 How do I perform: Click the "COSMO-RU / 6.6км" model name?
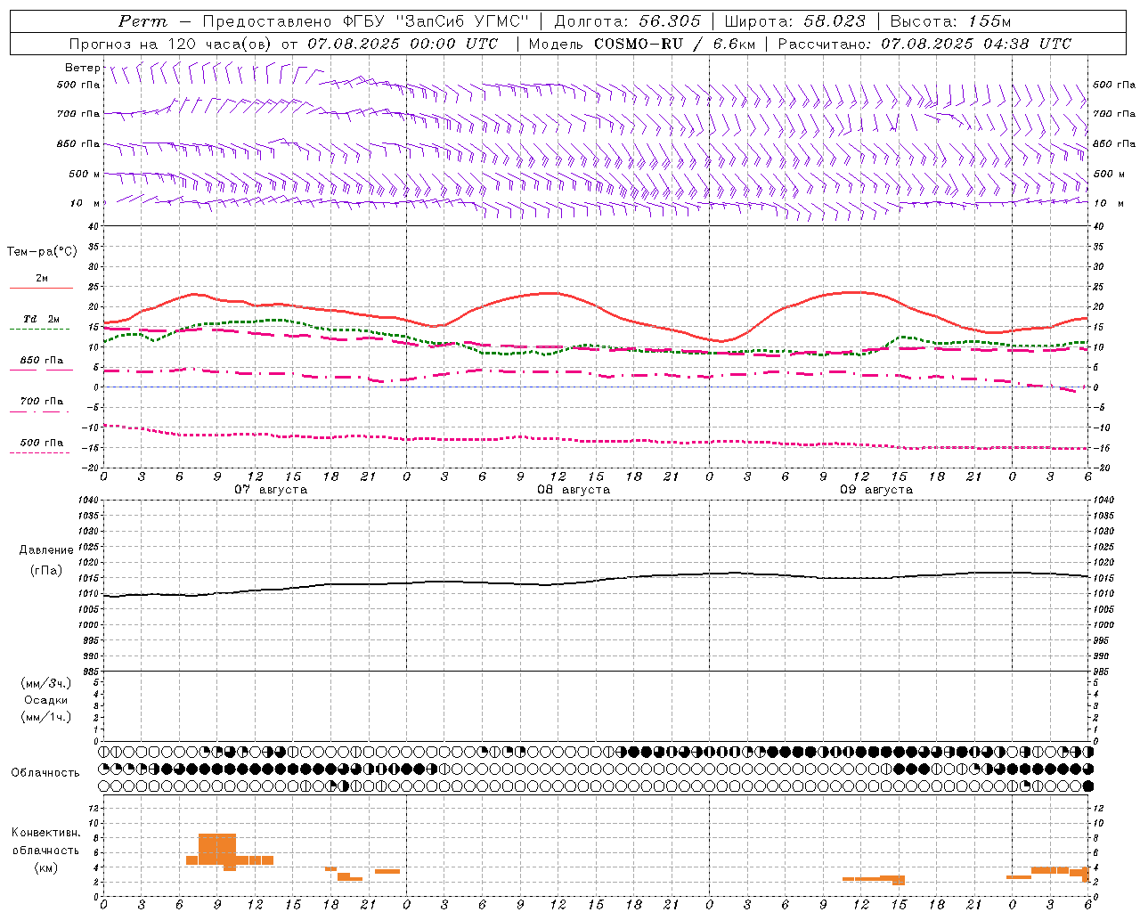674,44
